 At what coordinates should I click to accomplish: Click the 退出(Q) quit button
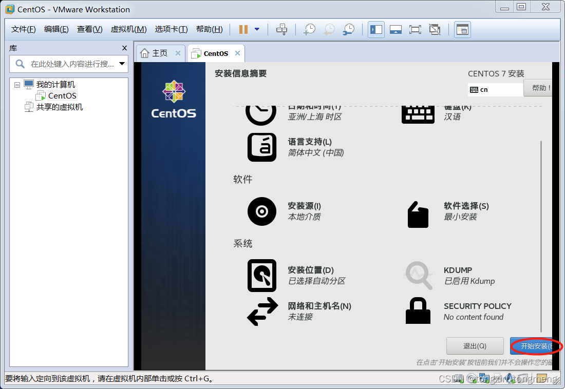coord(475,346)
